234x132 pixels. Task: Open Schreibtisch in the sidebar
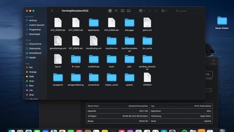coord(35,53)
